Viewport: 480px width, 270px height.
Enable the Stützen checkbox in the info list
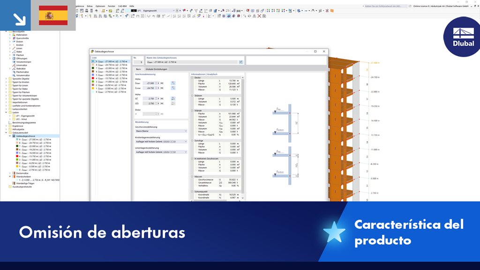coord(192,95)
